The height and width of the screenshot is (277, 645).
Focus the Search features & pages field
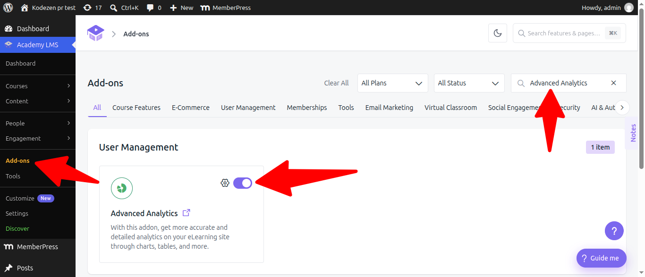coord(569,33)
